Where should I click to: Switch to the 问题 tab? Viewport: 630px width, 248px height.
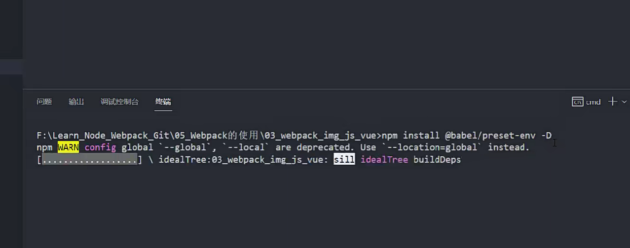[x=44, y=102]
